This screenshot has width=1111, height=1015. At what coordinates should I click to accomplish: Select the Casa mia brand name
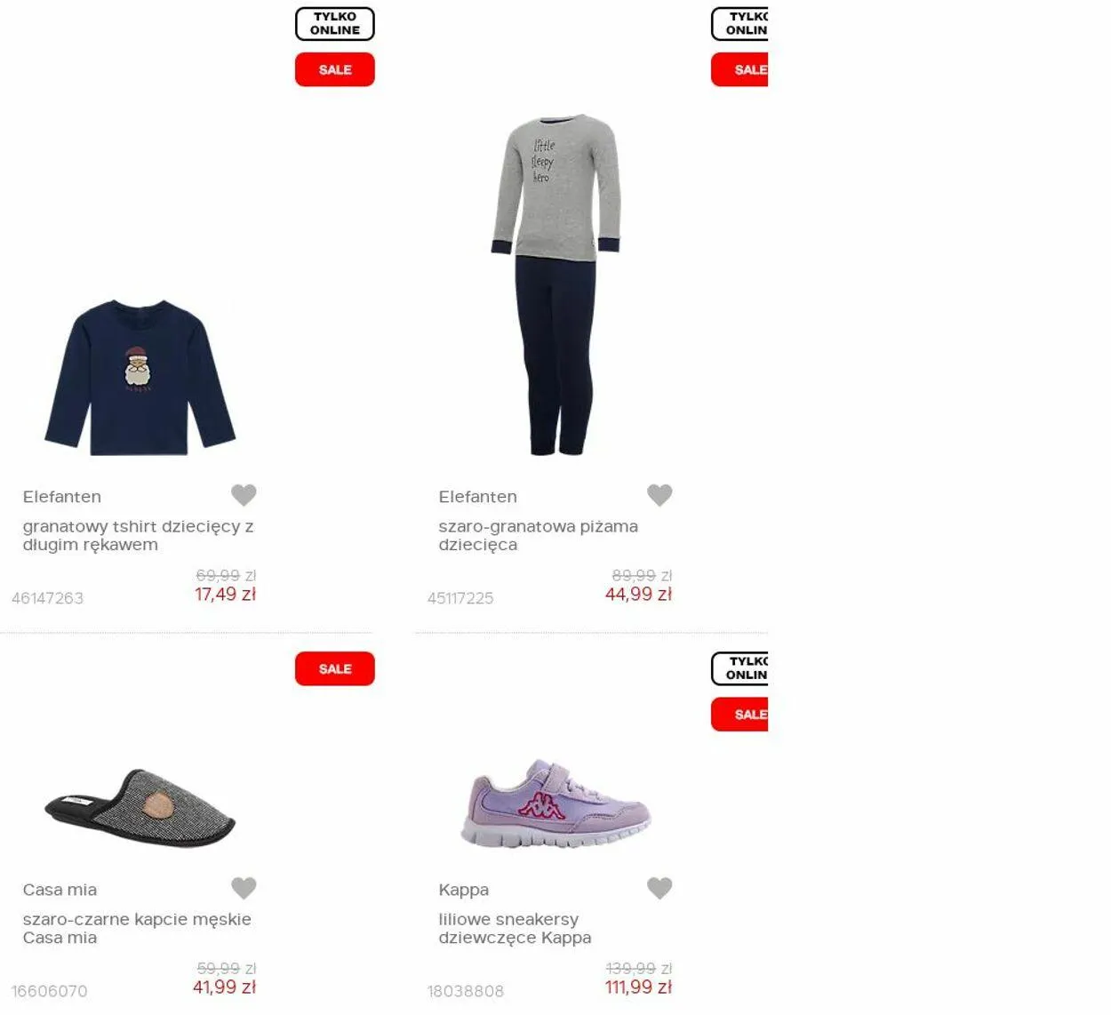60,890
